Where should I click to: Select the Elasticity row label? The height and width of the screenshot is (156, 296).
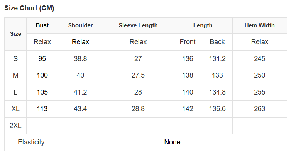31,142
